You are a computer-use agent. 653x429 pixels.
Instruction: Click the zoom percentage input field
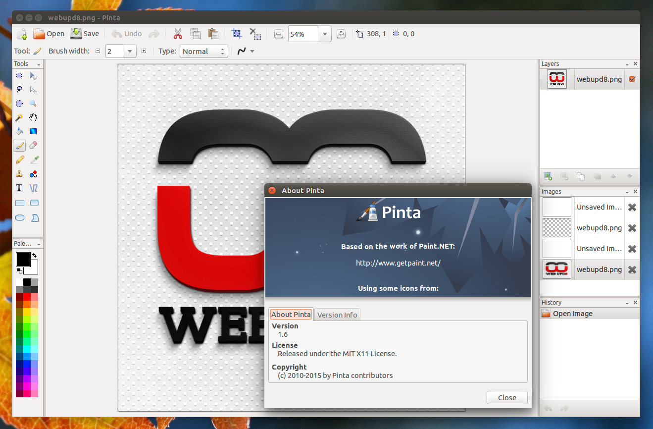tap(303, 34)
